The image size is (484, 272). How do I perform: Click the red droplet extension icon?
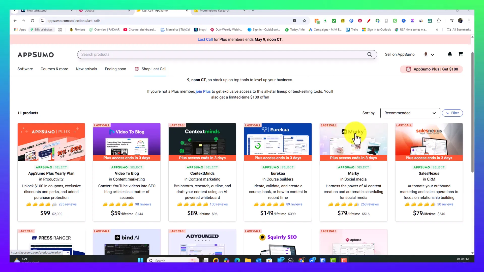coord(360,21)
